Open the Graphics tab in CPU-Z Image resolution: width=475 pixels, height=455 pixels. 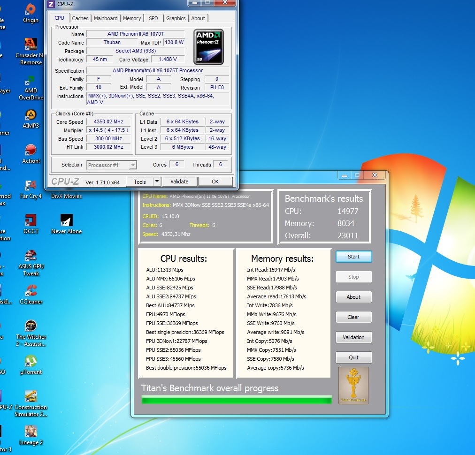coord(176,18)
